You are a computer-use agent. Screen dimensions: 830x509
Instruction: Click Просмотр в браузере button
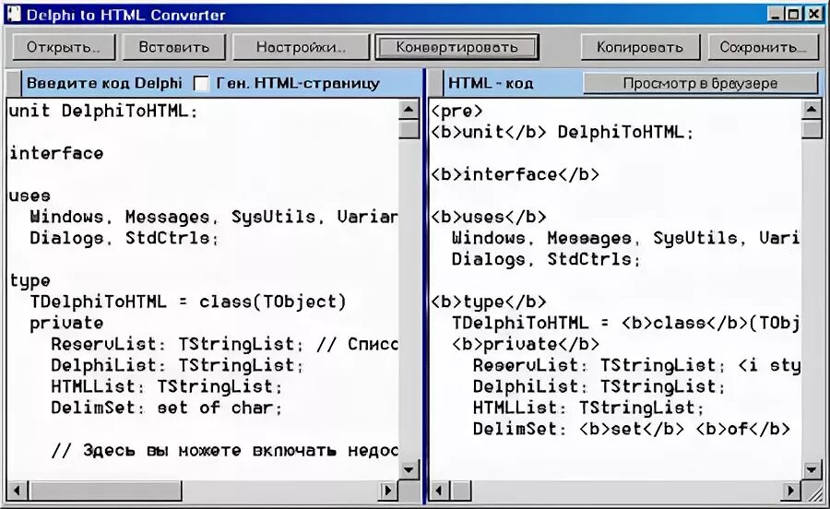tap(700, 83)
